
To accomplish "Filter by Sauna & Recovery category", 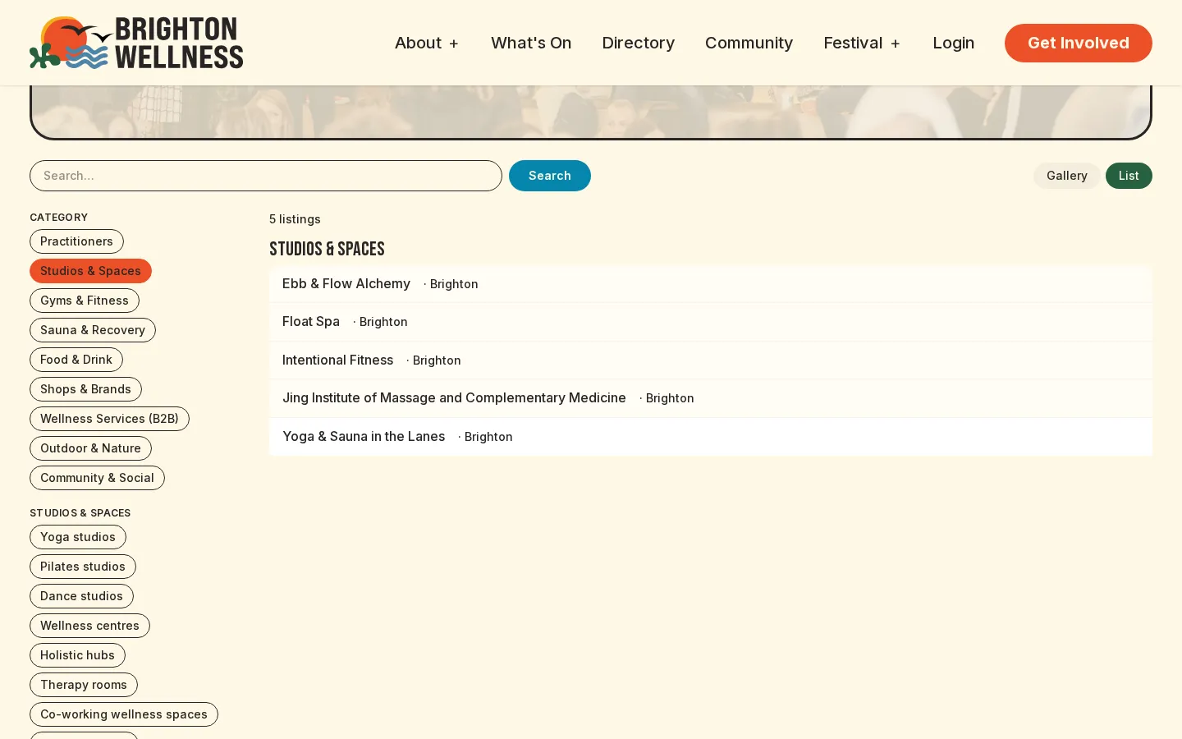I will (93, 330).
